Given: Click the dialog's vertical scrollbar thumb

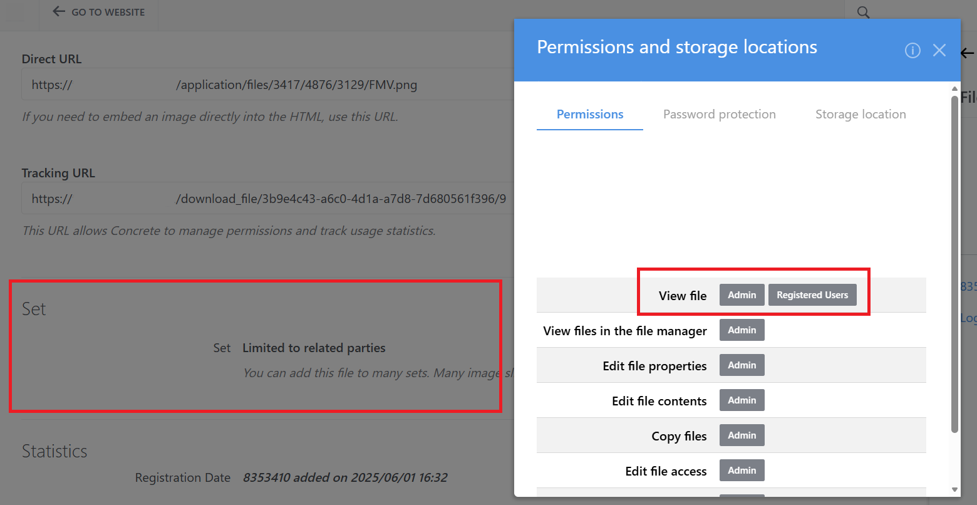Looking at the screenshot, I should click(x=954, y=263).
